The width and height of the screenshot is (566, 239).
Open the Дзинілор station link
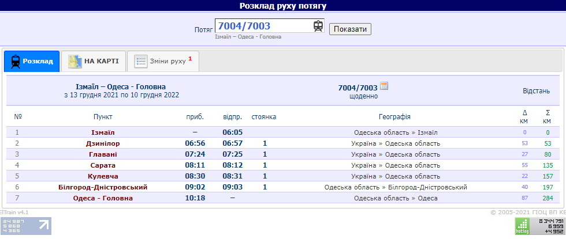(103, 143)
